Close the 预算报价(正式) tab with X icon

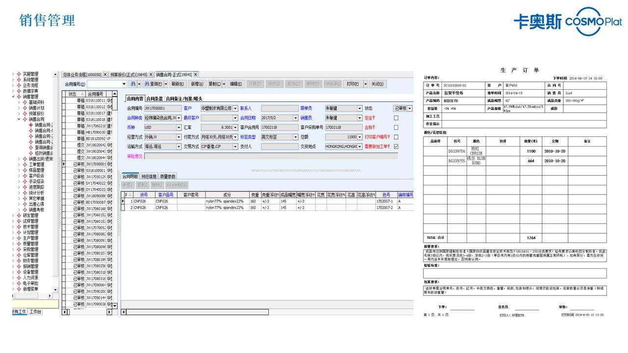point(151,75)
